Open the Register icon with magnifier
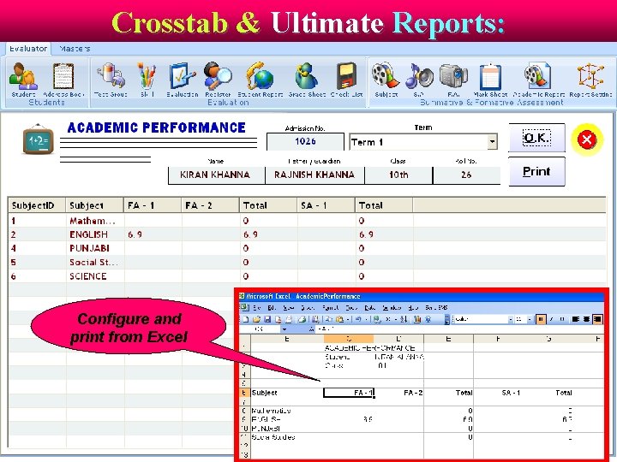This screenshot has height=462, width=617. click(x=217, y=76)
